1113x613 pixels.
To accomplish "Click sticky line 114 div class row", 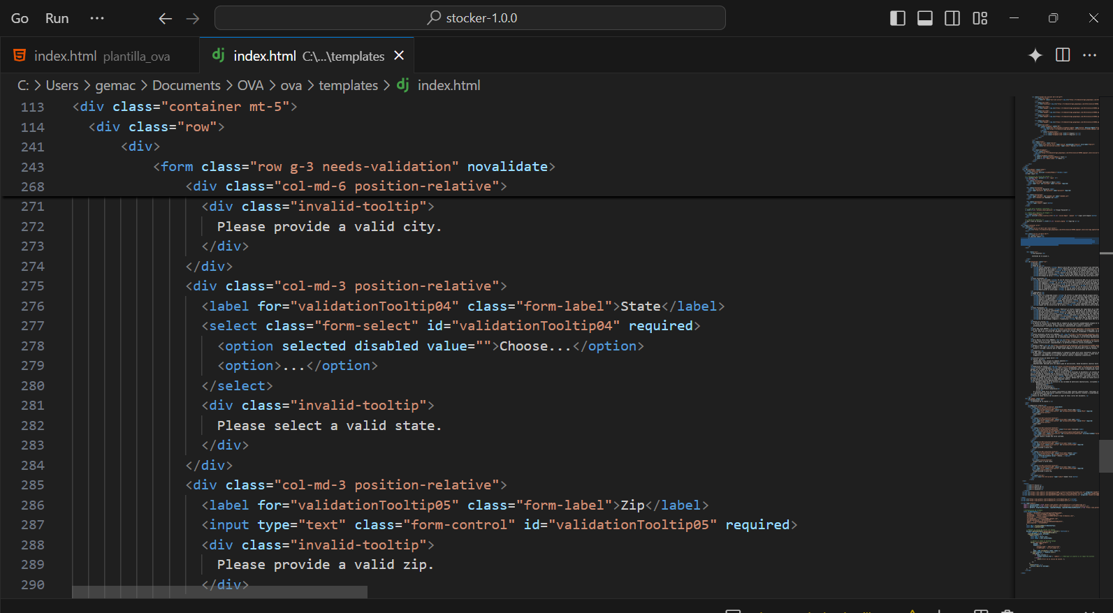I will (x=157, y=127).
